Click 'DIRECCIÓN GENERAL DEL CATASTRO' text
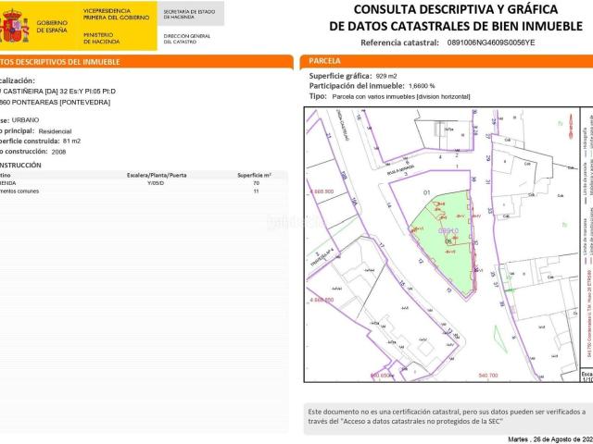 (x=187, y=39)
